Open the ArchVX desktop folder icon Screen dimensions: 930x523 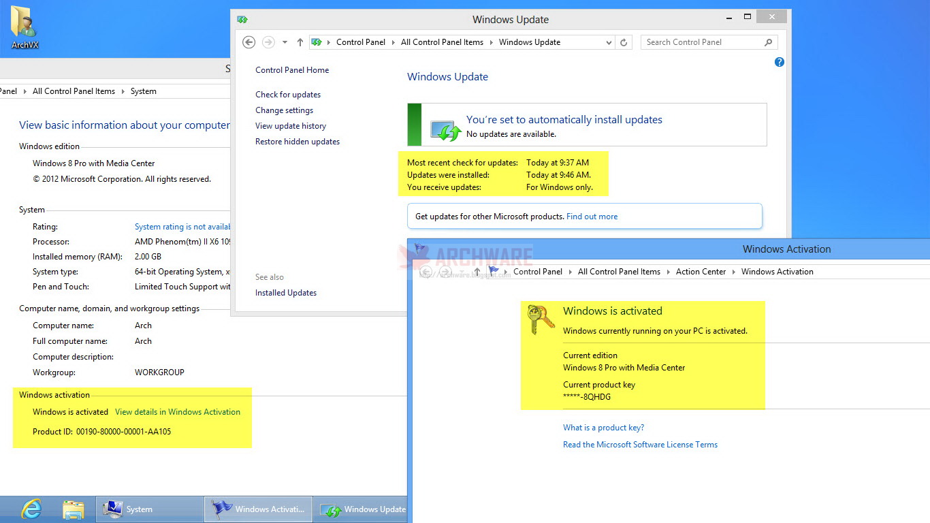(25, 27)
